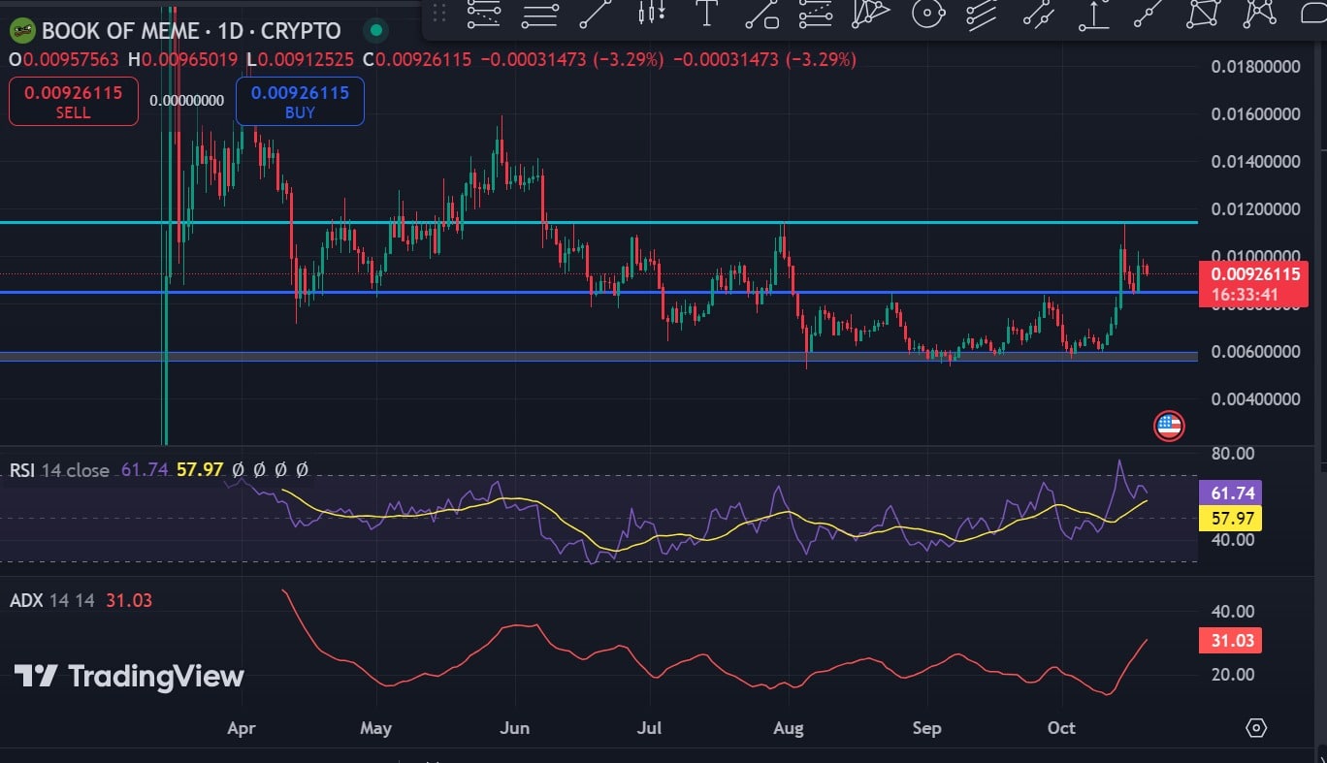Select the horizontal lines drawing tool
The image size is (1327, 763).
tap(539, 14)
